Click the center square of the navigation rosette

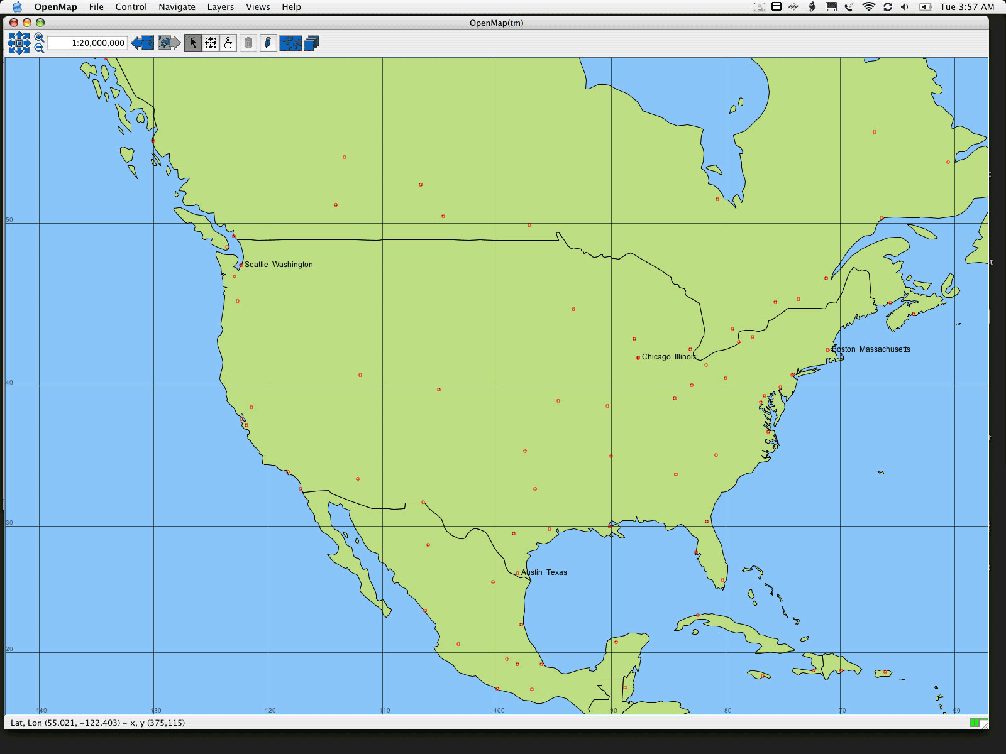tap(19, 43)
